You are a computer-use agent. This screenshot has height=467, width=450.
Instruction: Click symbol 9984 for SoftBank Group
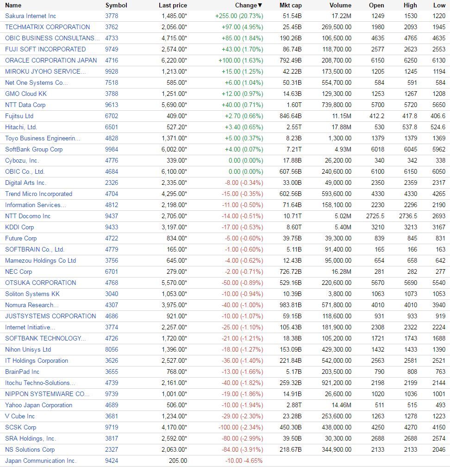[x=112, y=149]
